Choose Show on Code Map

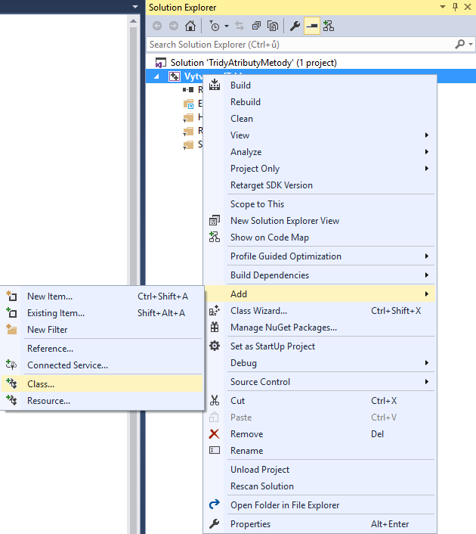pyautogui.click(x=320, y=238)
